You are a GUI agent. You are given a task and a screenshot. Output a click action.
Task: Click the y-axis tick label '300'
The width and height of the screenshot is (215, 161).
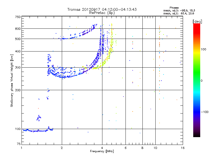coord(18,67)
